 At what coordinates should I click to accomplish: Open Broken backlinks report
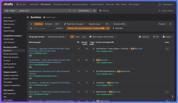(x=10, y=54)
